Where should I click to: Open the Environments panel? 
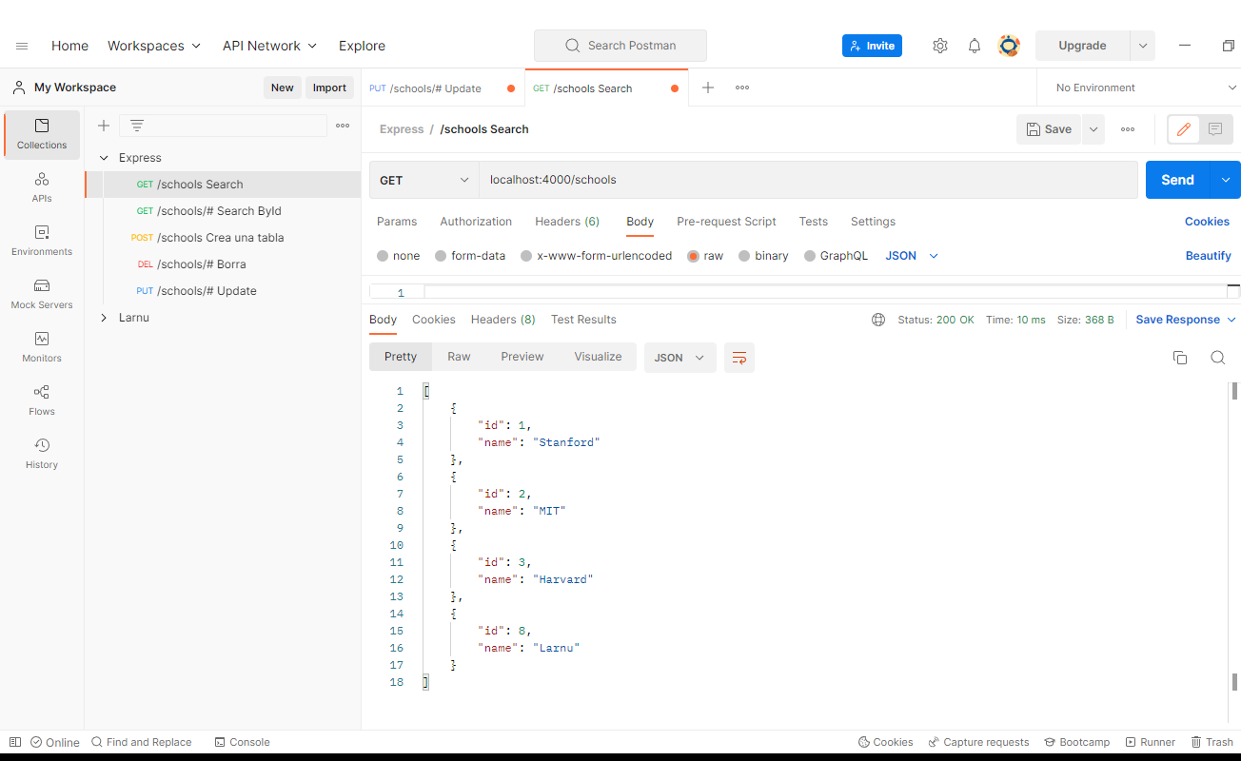click(41, 240)
